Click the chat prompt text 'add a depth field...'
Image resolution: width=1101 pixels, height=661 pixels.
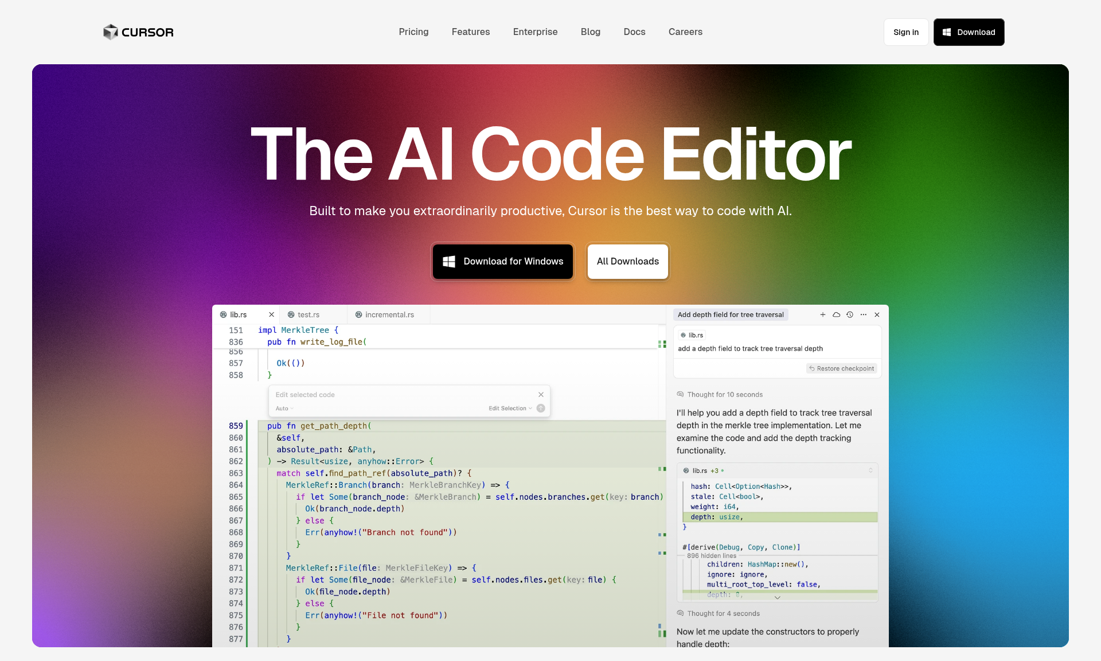tap(750, 349)
